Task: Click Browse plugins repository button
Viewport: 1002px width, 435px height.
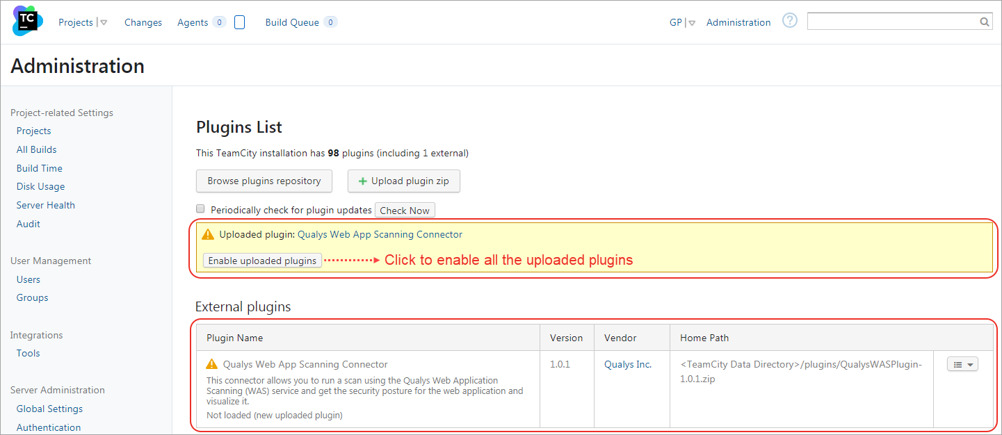Action: (264, 181)
